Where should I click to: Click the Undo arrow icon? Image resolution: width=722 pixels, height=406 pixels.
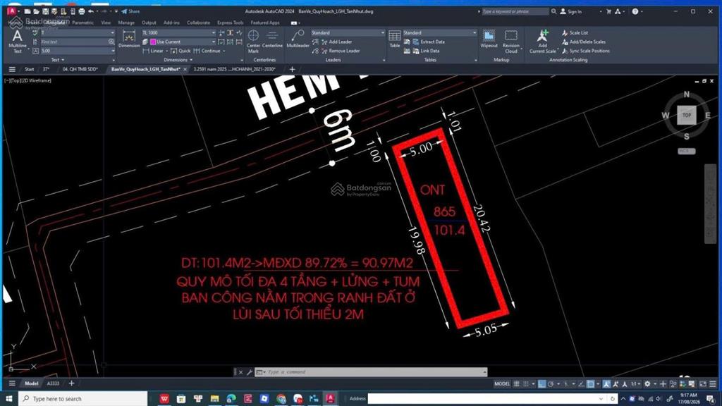(x=91, y=11)
